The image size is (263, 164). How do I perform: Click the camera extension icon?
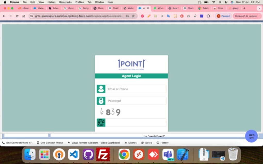point(188,16)
